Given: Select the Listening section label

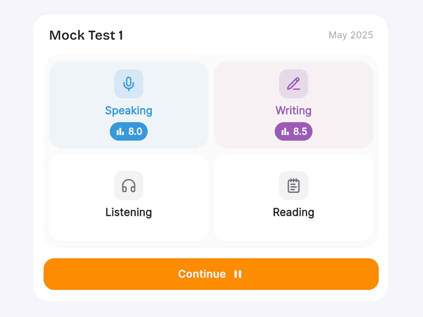Looking at the screenshot, I should pos(129,212).
